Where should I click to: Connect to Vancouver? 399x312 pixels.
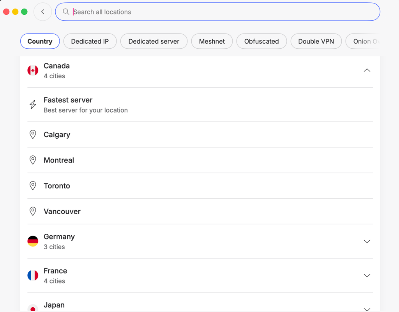[x=200, y=211]
